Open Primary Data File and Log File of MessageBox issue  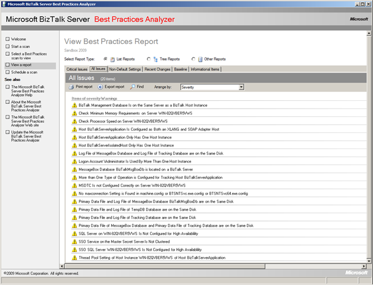(x=156, y=202)
